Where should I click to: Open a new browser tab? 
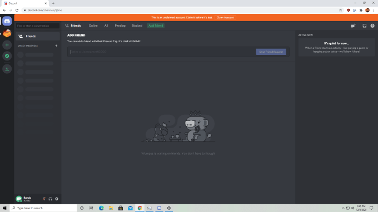pos(53,3)
